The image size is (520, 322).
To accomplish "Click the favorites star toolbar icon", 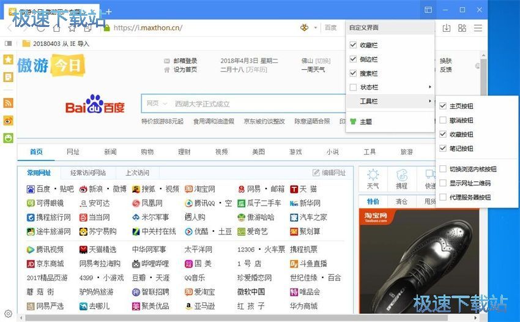I will 72,28.
